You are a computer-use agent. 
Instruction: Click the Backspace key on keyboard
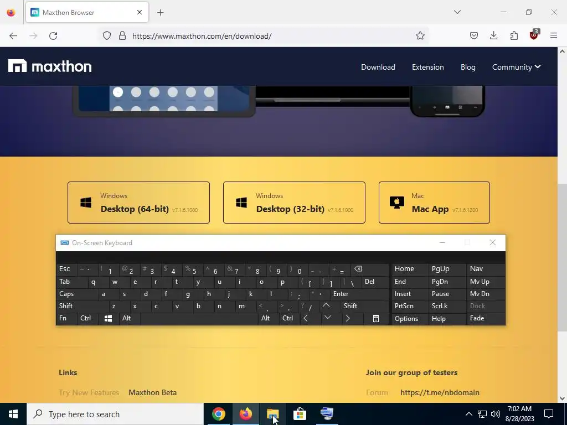click(370, 269)
